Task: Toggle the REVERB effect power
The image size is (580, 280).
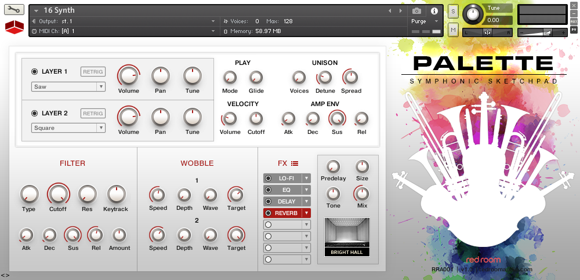Action: click(268, 213)
